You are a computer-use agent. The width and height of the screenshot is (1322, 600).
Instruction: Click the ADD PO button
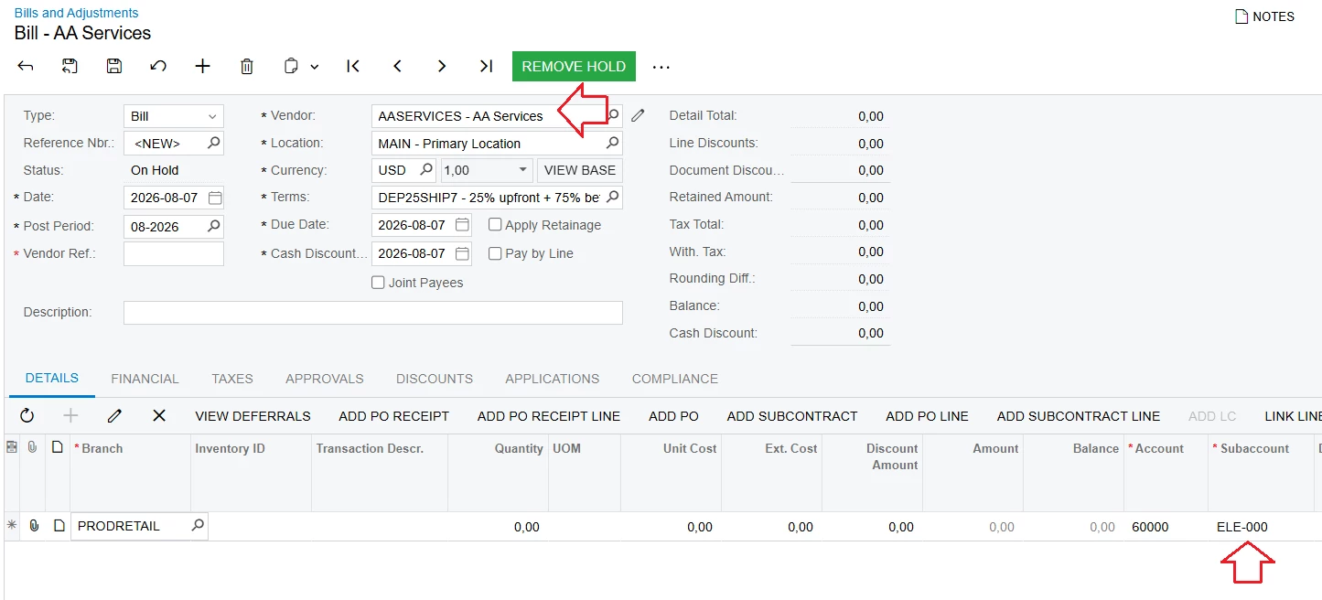[673, 416]
